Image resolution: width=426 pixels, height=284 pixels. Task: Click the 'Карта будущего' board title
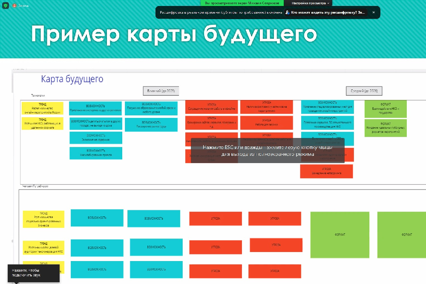(72, 79)
